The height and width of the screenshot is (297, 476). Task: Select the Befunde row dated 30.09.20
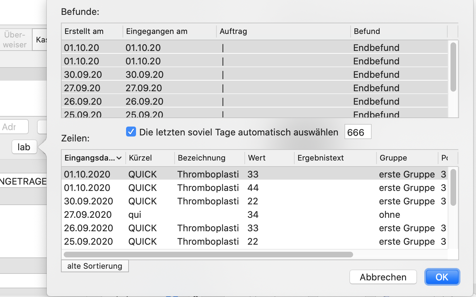click(255, 75)
